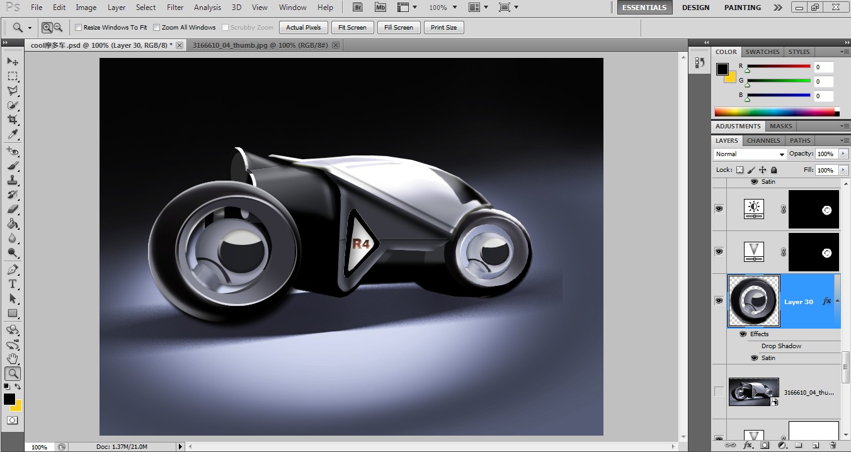Collapse Layer 30 effects list arrow

tap(837, 302)
